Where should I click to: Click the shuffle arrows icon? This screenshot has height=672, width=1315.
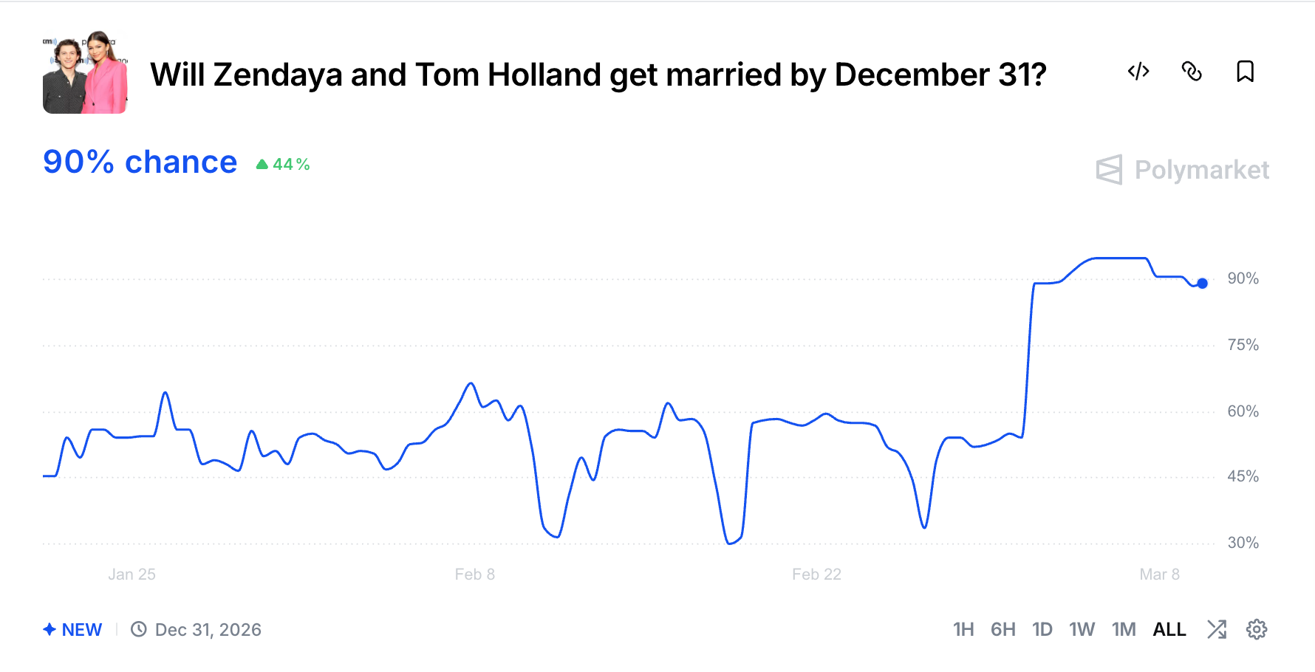[x=1217, y=629]
